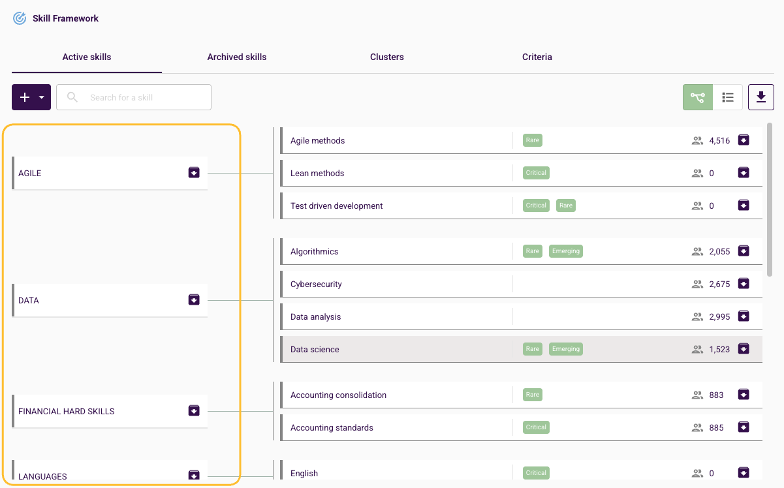Archive the AGILE cluster

point(194,173)
